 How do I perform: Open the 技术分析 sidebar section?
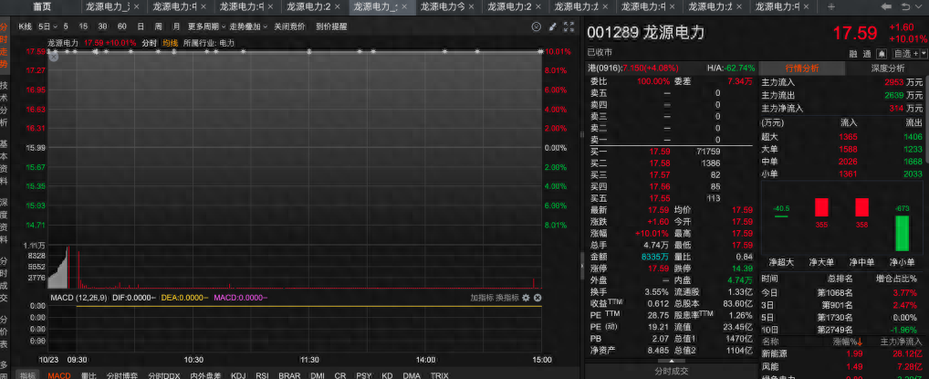click(5, 104)
